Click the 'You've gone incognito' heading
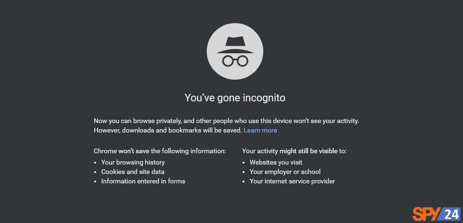Viewport: 463px width, 223px height. pos(235,98)
